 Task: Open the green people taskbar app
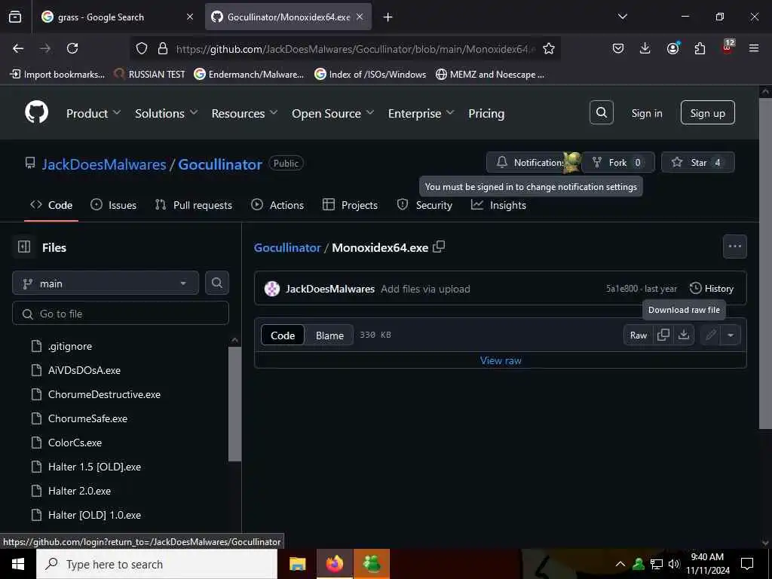point(372,564)
